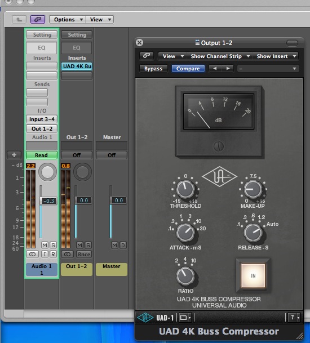Click the Out 1-2 pan knob
The width and height of the screenshot is (310, 343).
82,172
